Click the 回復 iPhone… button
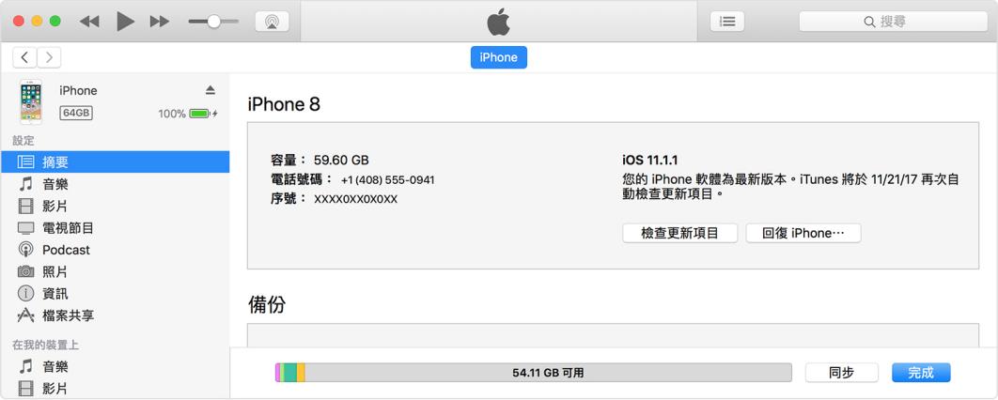998x400 pixels. tap(803, 234)
